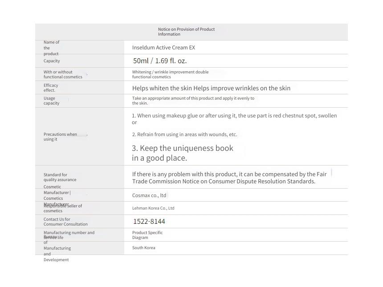Select the phone number '1522-8144'
The height and width of the screenshot is (287, 383).
[x=149, y=222]
